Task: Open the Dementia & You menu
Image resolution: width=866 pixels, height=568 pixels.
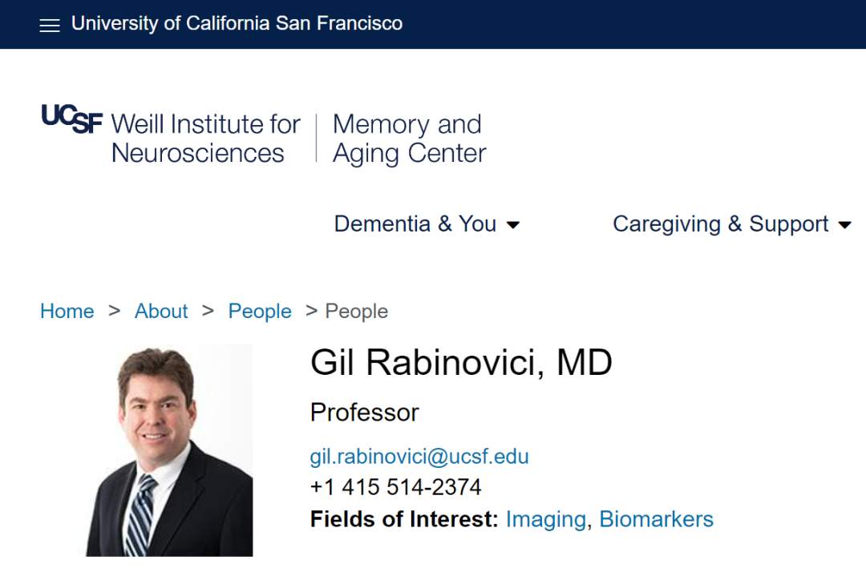Action: click(415, 224)
